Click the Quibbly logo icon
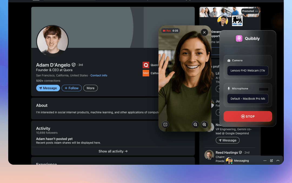The width and height of the screenshot is (292, 183). click(x=239, y=38)
